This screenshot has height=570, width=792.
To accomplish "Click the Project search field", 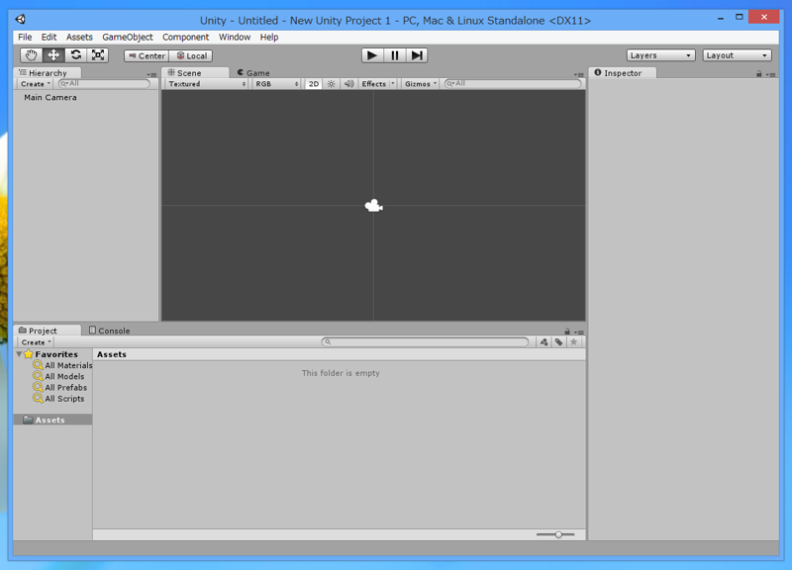I will click(425, 342).
